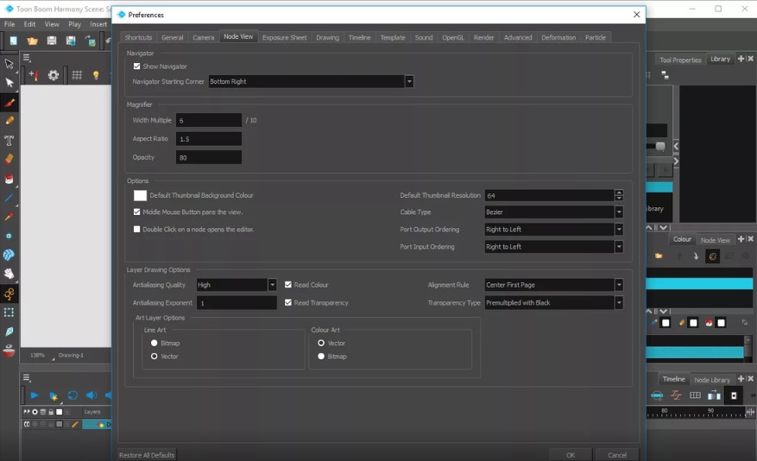The height and width of the screenshot is (461, 757).
Task: Open the Transparency Type dropdown
Action: coord(619,303)
